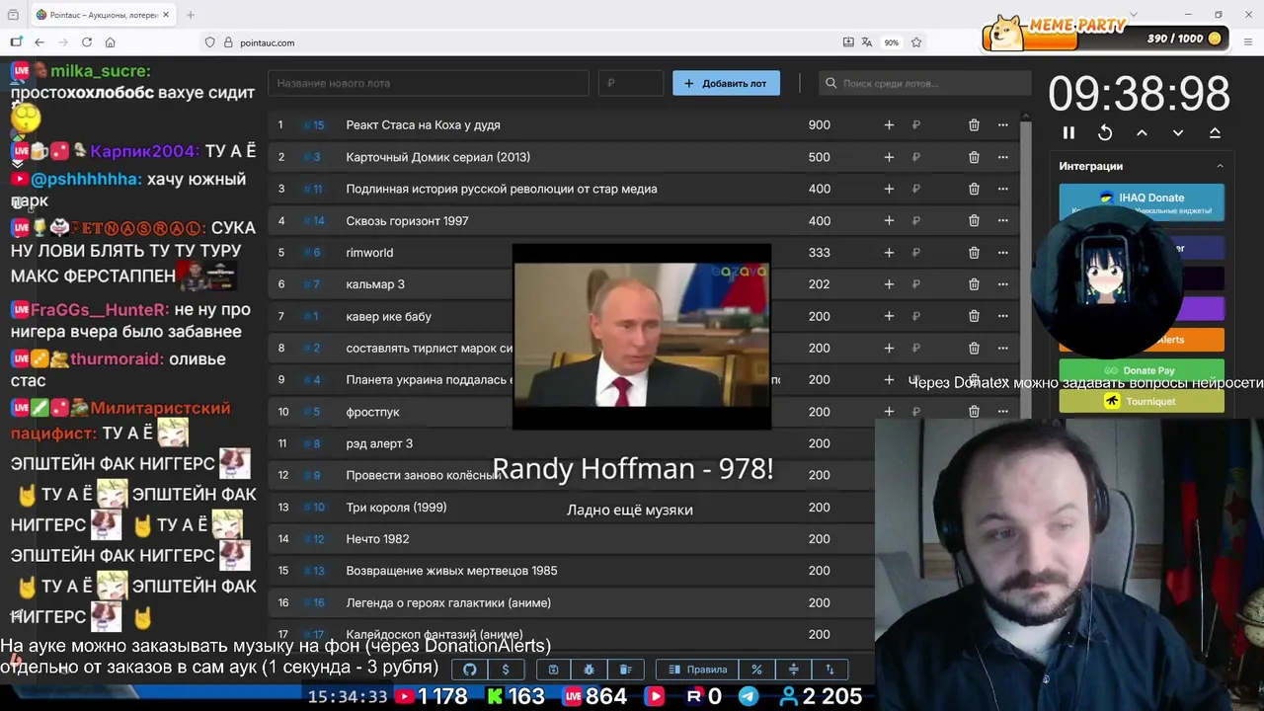Open the IHAQ Donate integration
This screenshot has width=1264, height=711.
click(x=1142, y=201)
